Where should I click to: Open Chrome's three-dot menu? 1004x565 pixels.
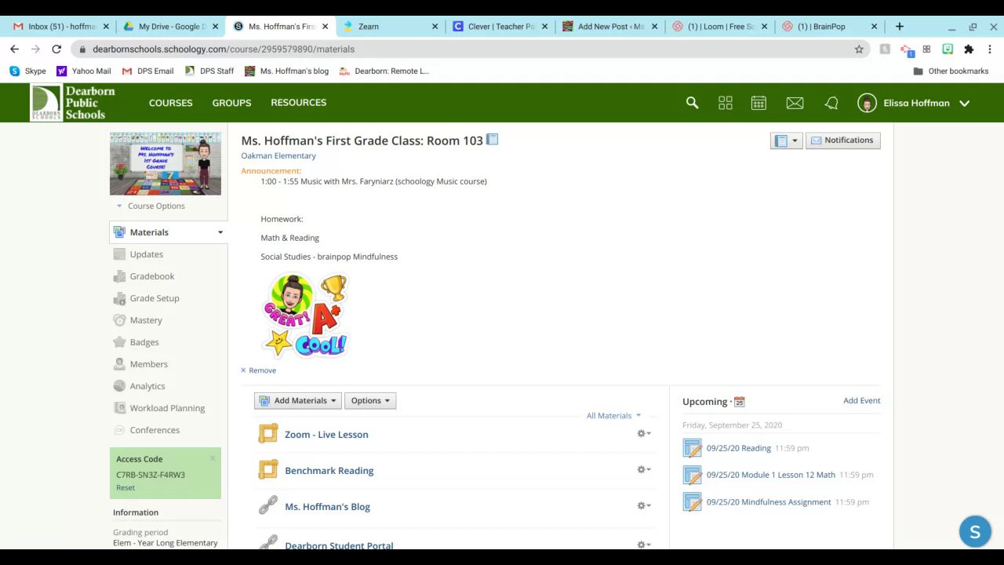[990, 49]
